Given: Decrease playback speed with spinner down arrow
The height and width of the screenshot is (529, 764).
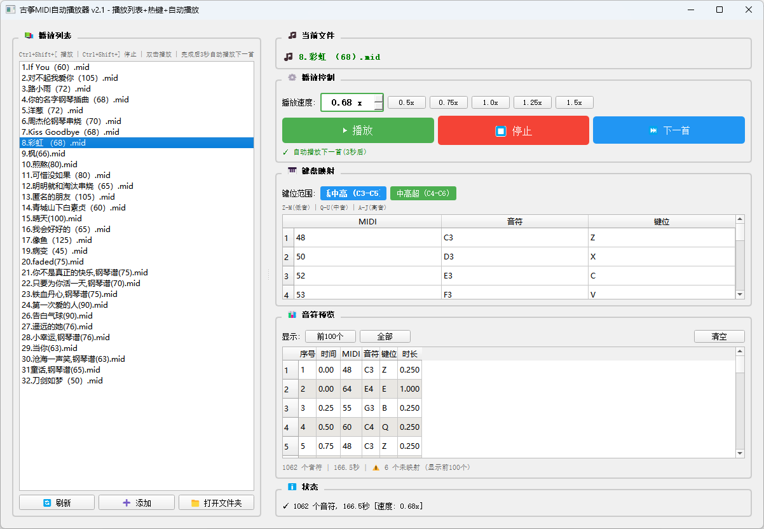Looking at the screenshot, I should (x=379, y=107).
